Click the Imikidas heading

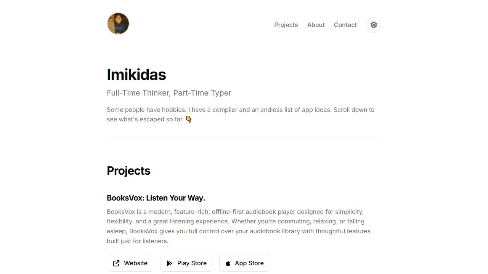tap(136, 75)
